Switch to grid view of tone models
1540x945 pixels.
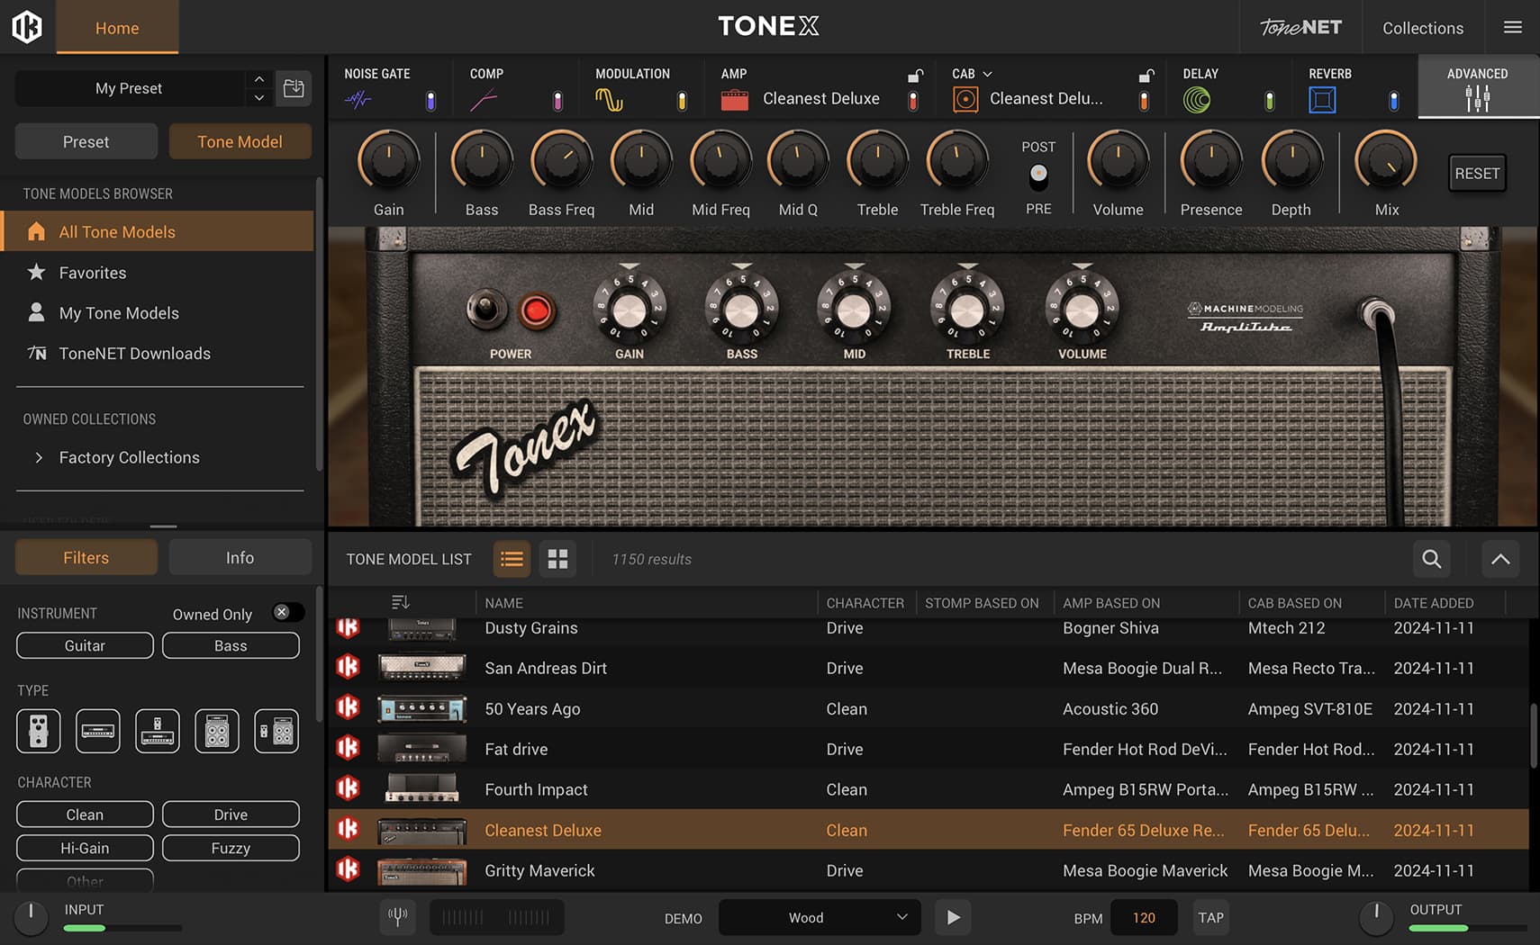(x=557, y=559)
